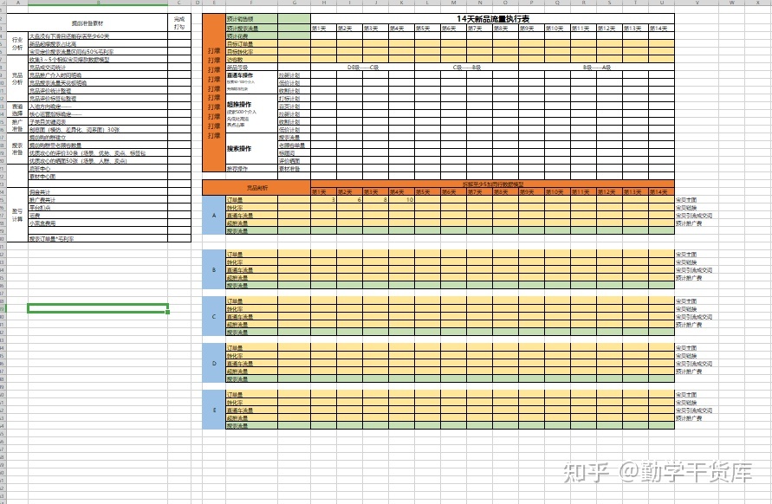Click the blue competitor A block cell
The image size is (772, 504).
click(213, 216)
